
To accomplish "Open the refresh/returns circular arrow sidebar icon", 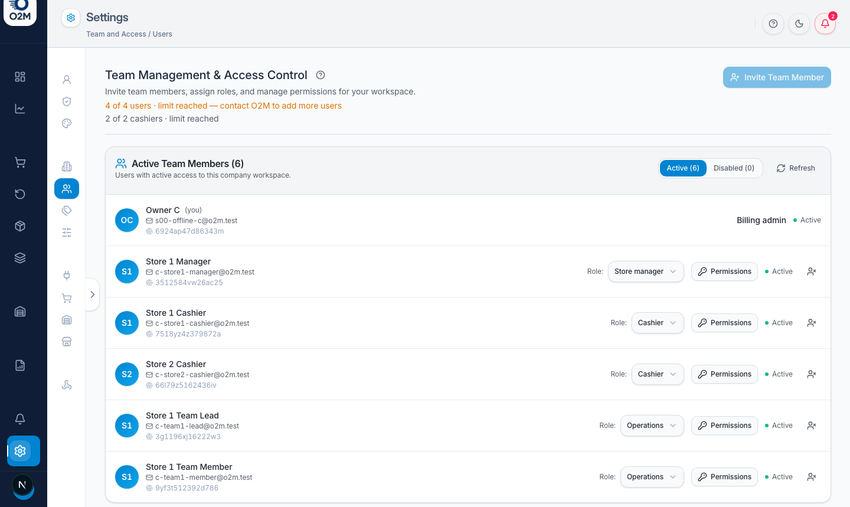I will 20,194.
